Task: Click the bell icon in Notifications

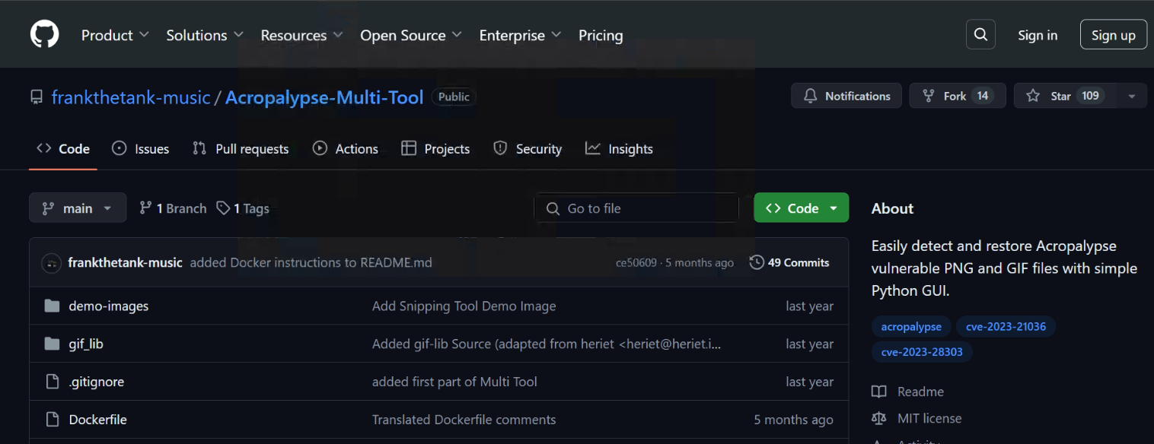Action: click(811, 96)
